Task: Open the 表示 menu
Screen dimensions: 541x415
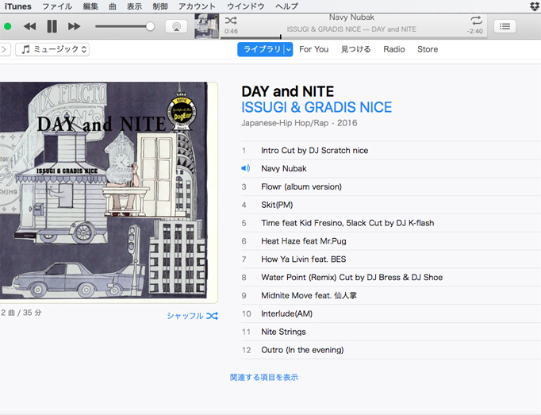Action: pos(134,6)
